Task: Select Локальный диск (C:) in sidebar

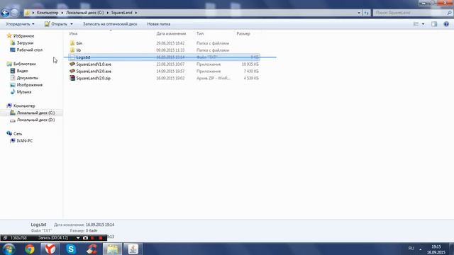Action: [35, 113]
